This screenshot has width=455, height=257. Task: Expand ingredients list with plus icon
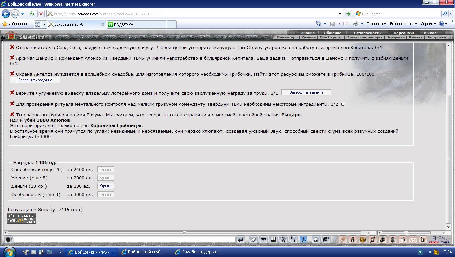tap(342, 104)
